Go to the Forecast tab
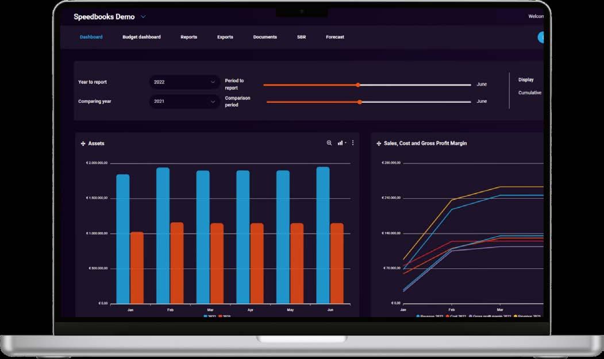This screenshot has height=359, width=604. [x=334, y=37]
